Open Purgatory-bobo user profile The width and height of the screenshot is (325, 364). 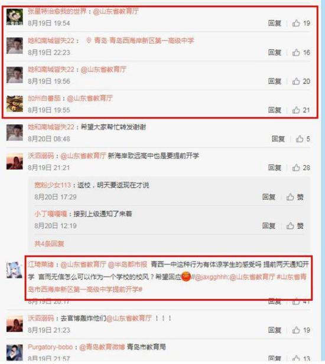[50, 347]
